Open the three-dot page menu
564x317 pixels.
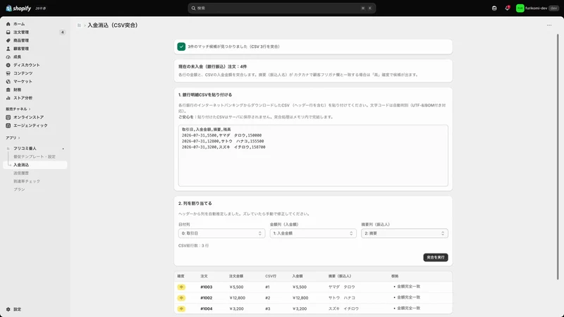(x=549, y=25)
